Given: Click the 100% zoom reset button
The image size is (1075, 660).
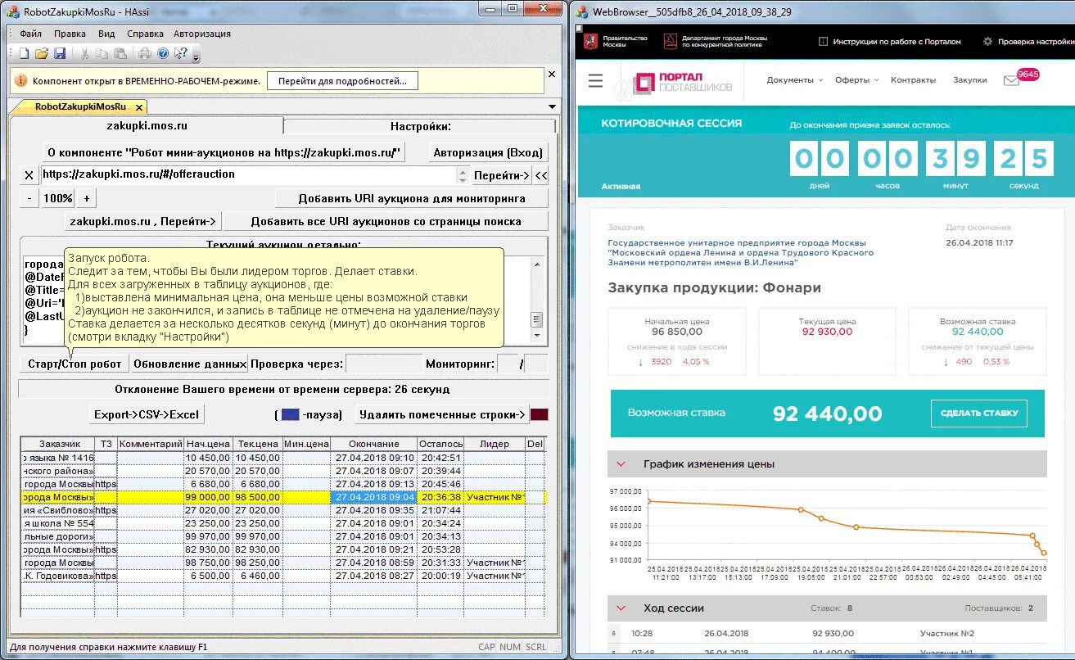Looking at the screenshot, I should [58, 198].
